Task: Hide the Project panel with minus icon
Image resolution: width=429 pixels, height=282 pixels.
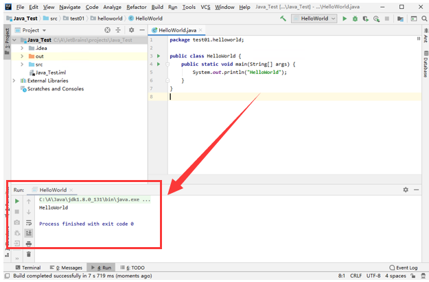Action: pos(142,30)
